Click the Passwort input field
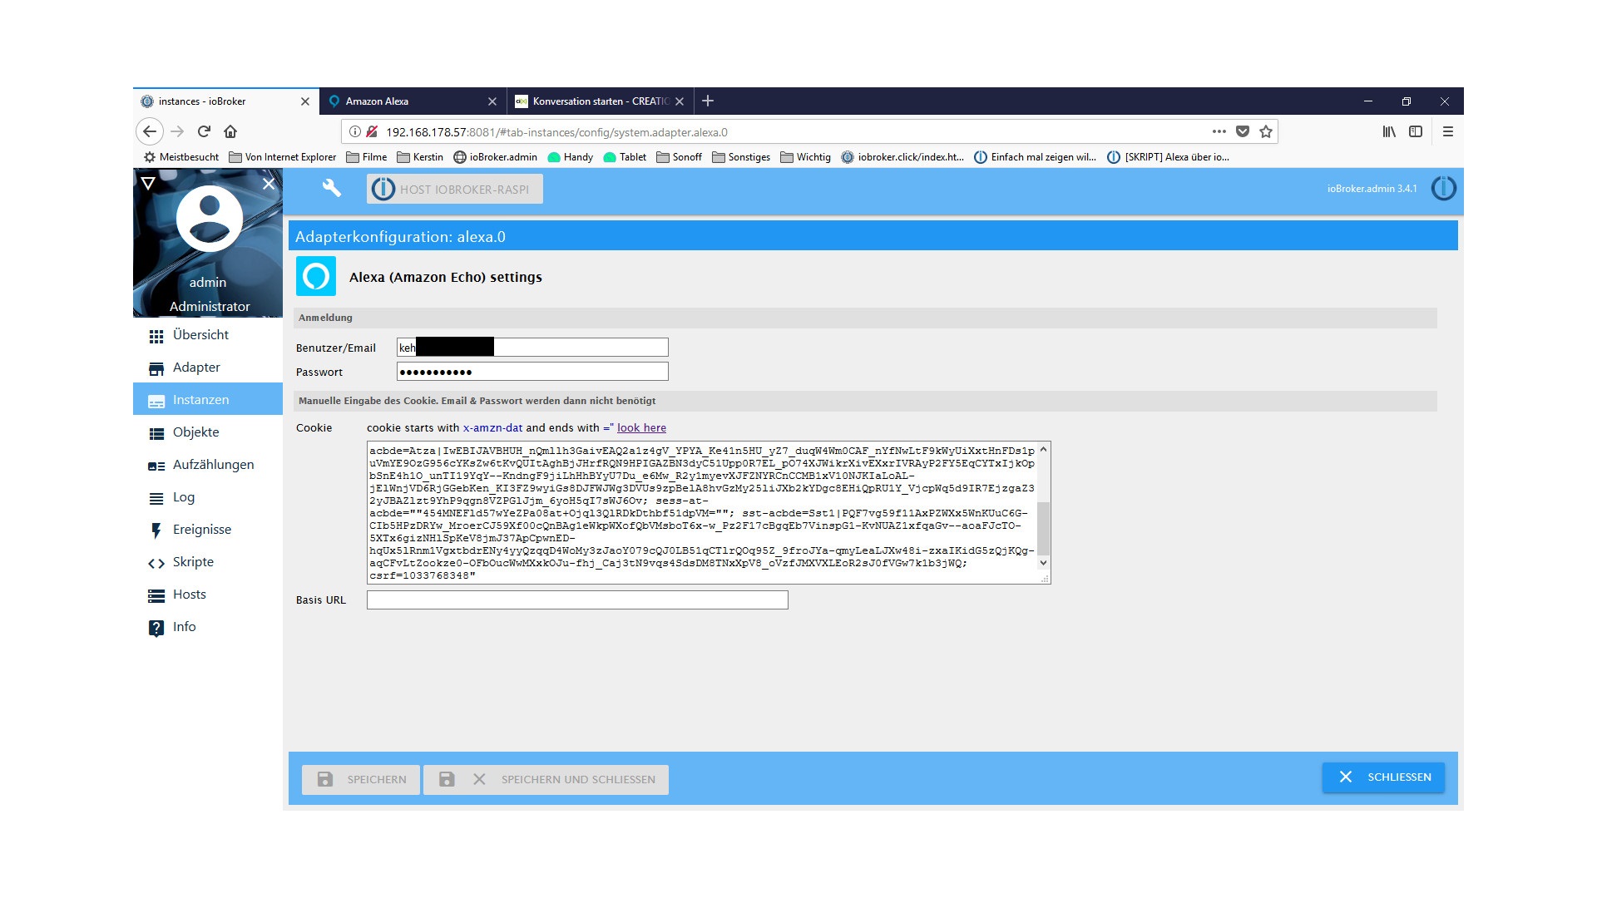Image resolution: width=1597 pixels, height=898 pixels. click(532, 371)
